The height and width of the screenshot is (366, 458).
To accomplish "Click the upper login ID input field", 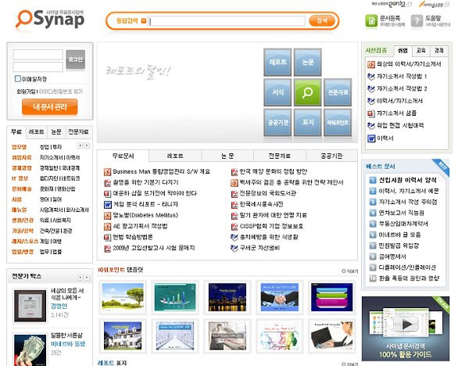I will [38, 55].
